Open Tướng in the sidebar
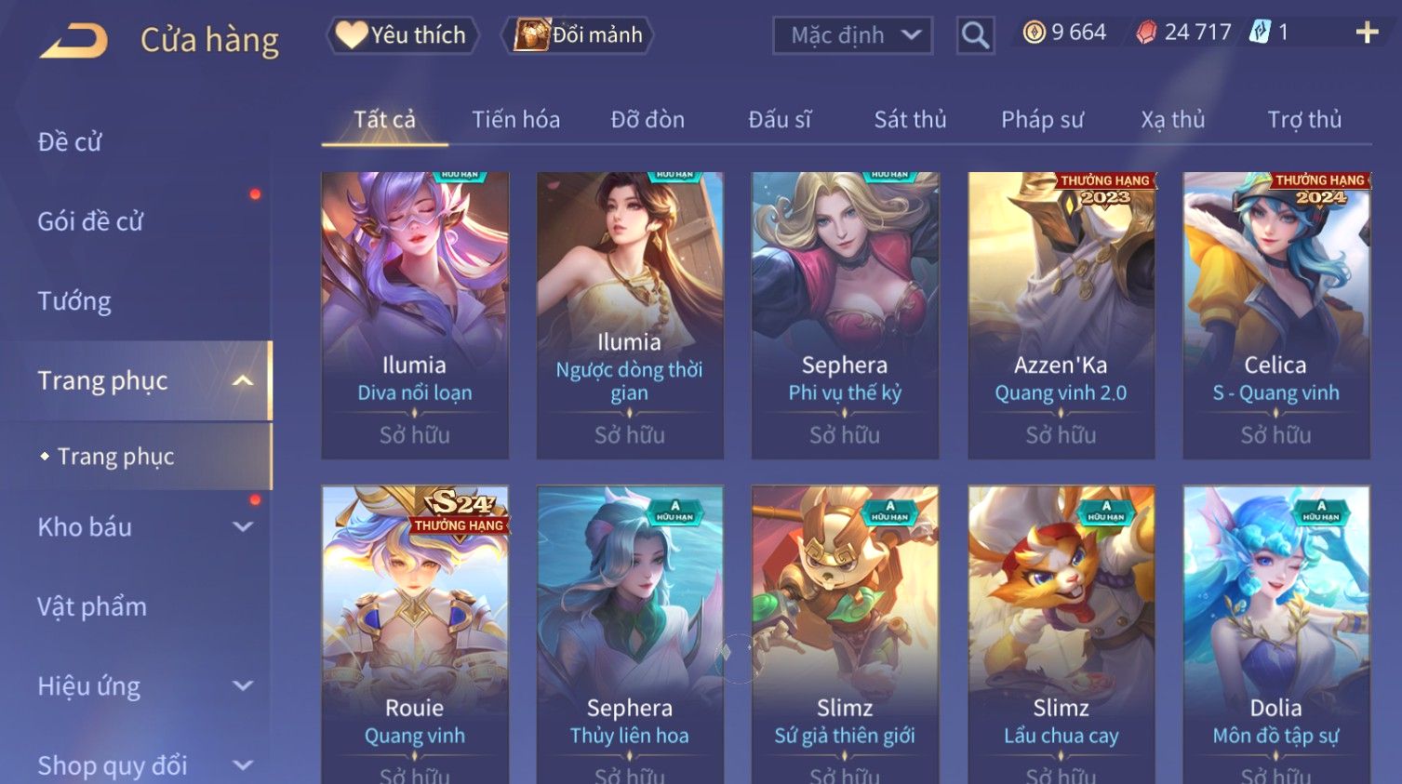1402x784 pixels. [74, 301]
